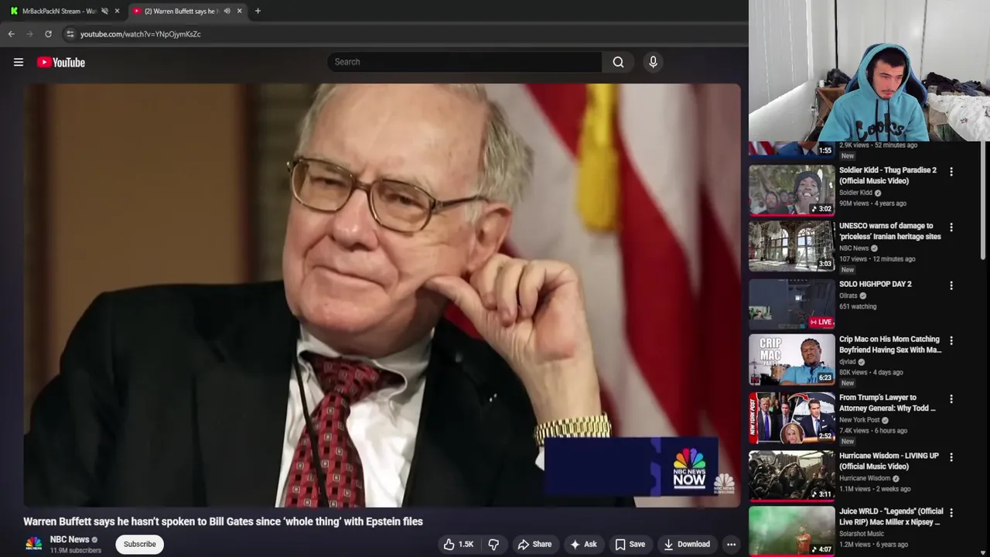The height and width of the screenshot is (557, 990).
Task: Open SOLO HIGHPOP DAY 2 live thumbnail
Action: pos(791,303)
